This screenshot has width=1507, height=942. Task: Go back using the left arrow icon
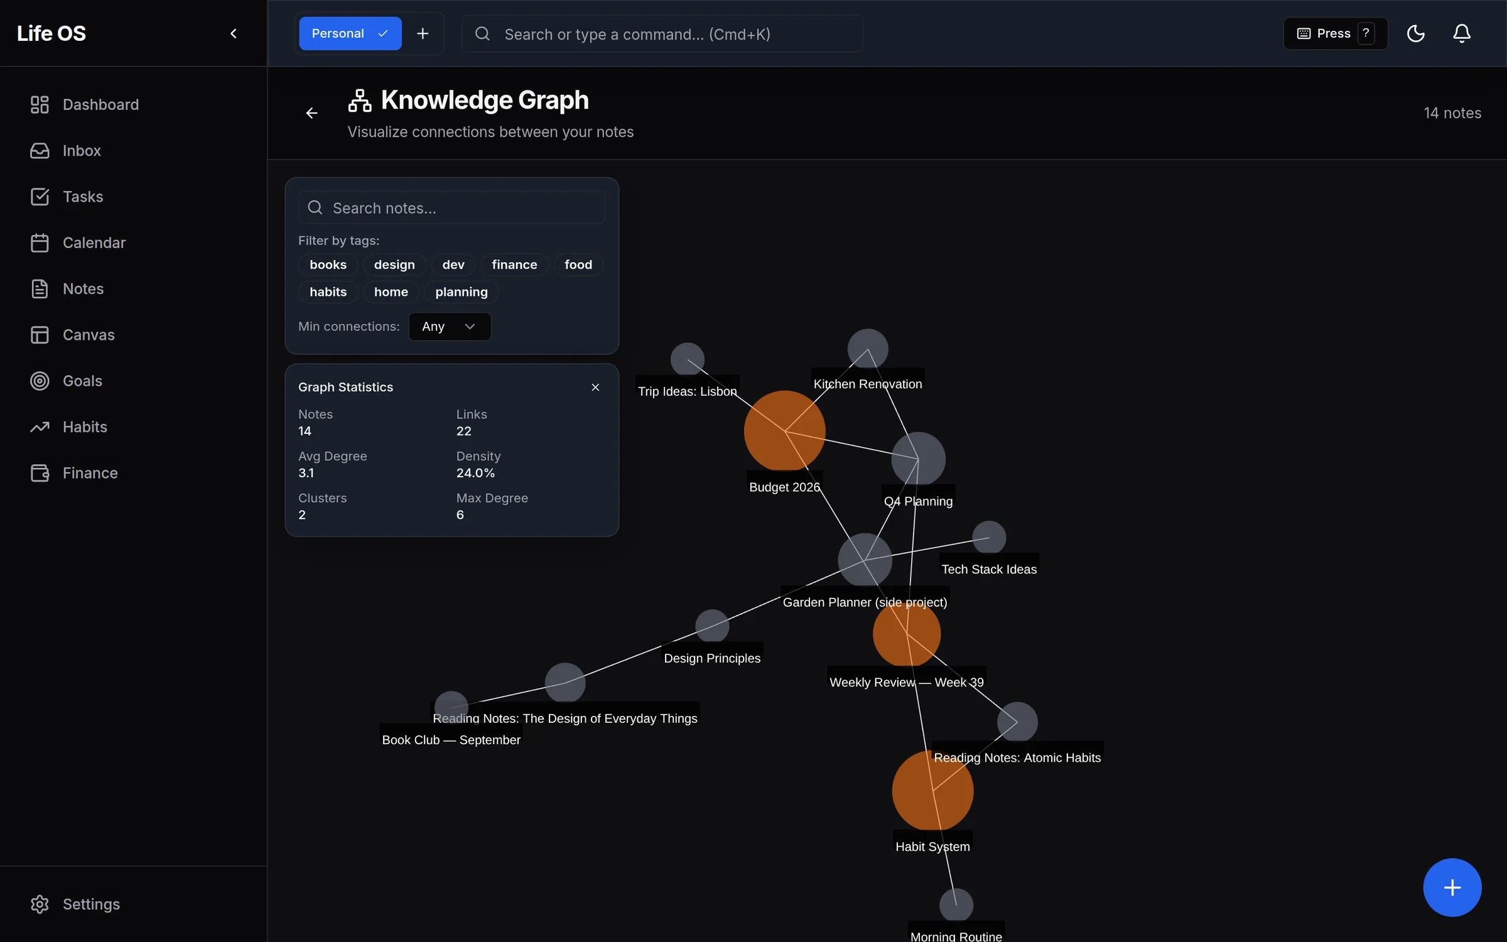pyautogui.click(x=311, y=113)
